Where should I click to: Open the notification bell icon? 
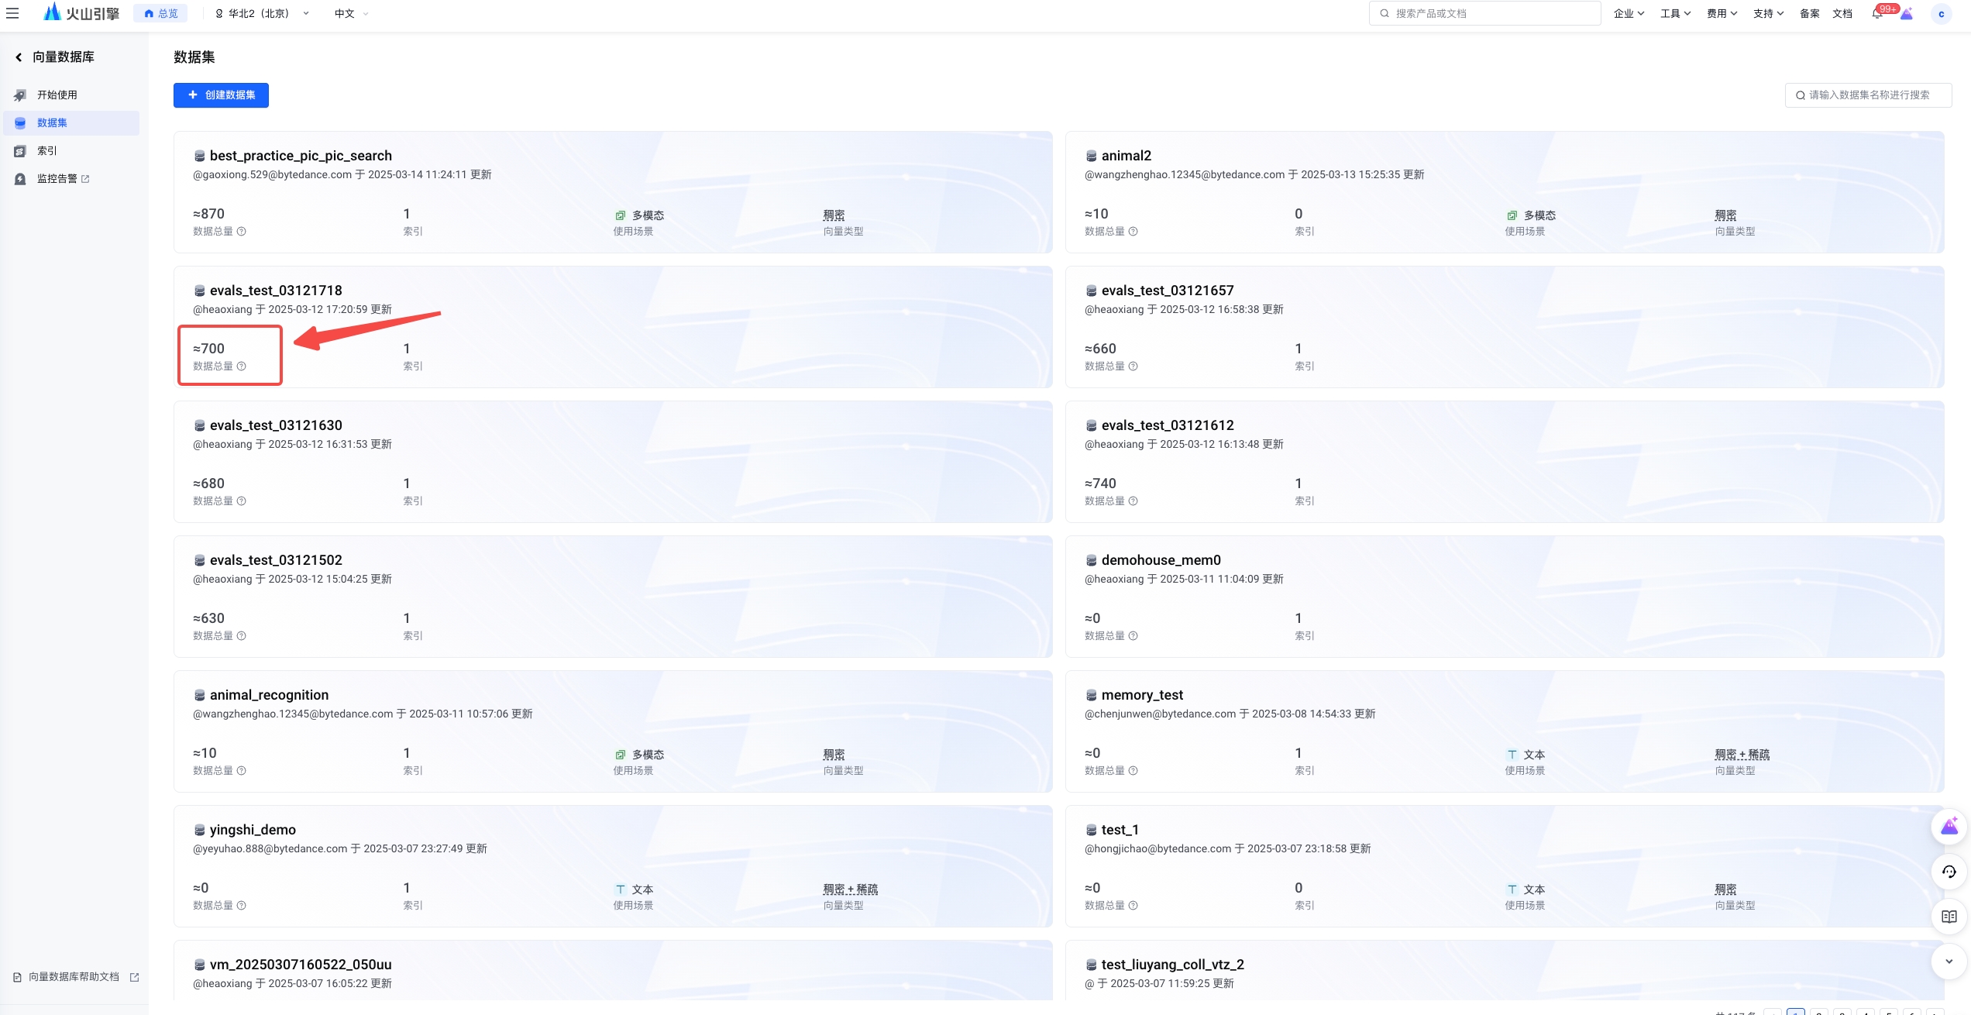1877,13
